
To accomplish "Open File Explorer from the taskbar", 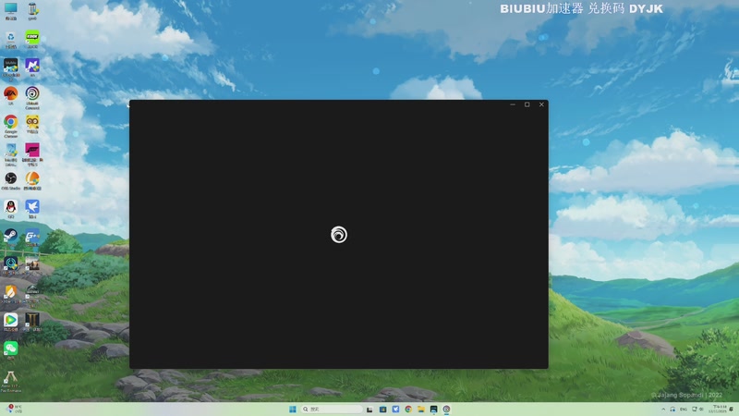I will pos(421,409).
